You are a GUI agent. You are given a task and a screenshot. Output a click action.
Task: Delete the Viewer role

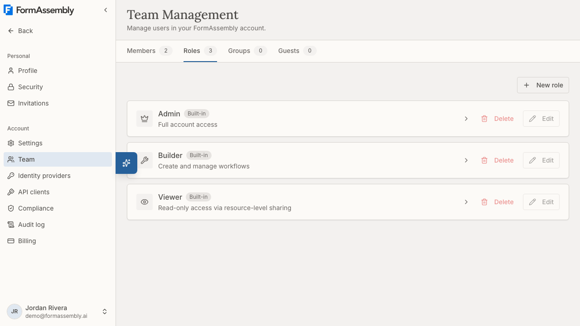(498, 202)
